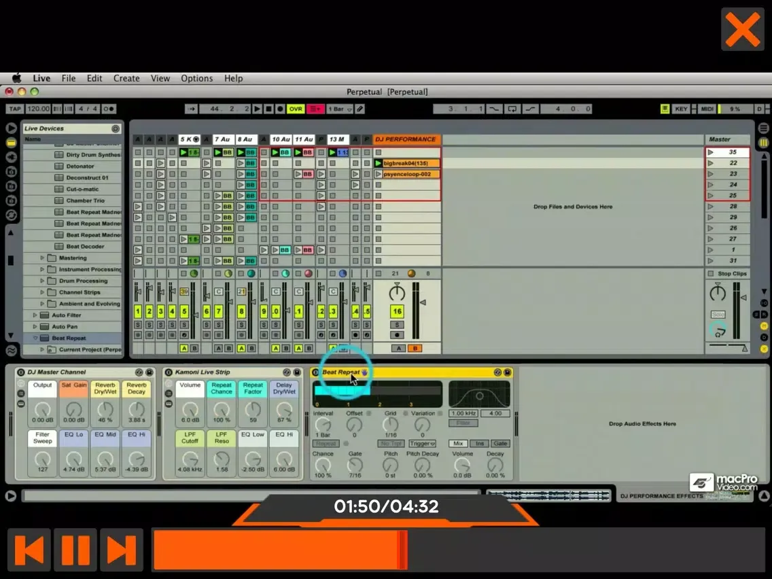772x579 pixels.
Task: Enable MIDI map mode
Action: click(707, 109)
